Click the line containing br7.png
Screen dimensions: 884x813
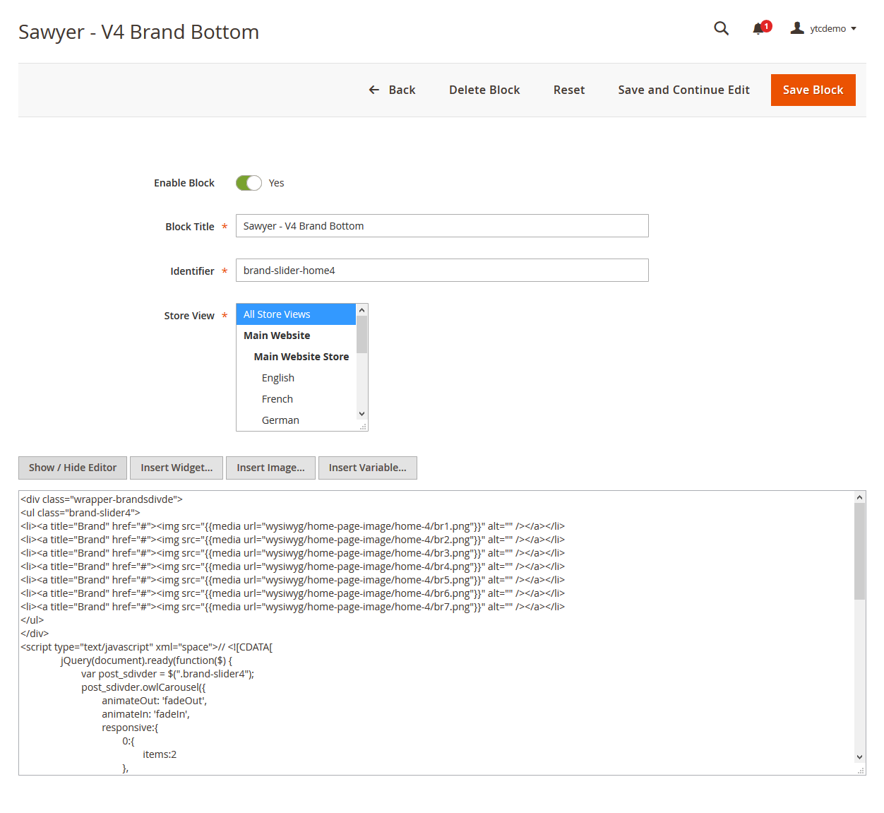tap(292, 607)
